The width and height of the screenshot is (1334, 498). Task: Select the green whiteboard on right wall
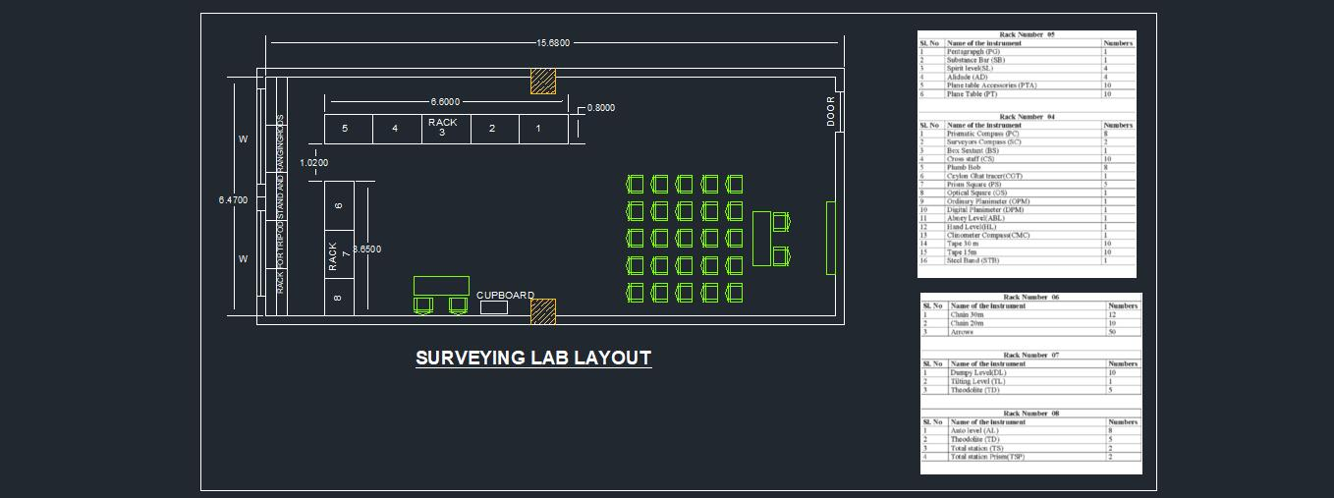(x=830, y=238)
